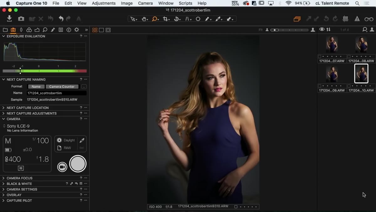376x212 pixels.
Task: Open the naming format ellipsis button
Action: click(84, 87)
